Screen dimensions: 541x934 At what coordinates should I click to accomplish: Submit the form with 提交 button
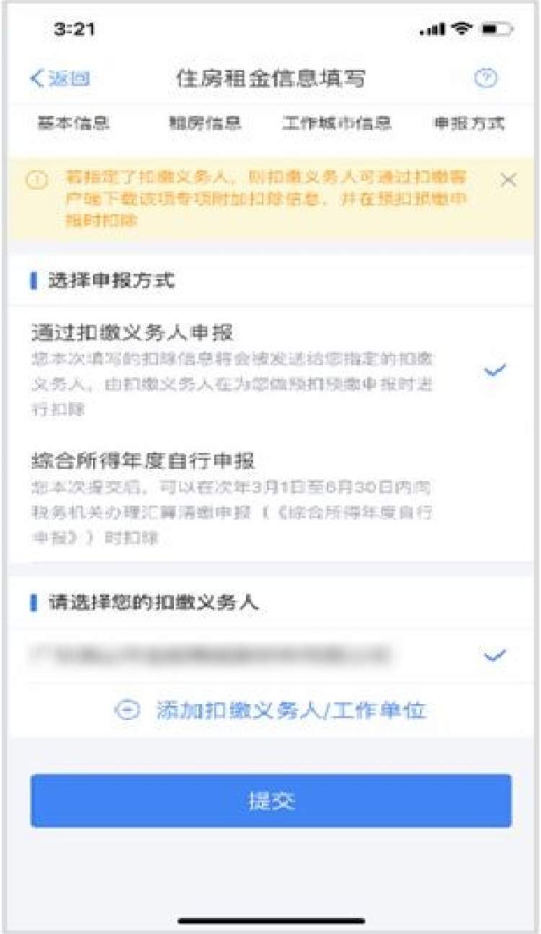tap(270, 801)
